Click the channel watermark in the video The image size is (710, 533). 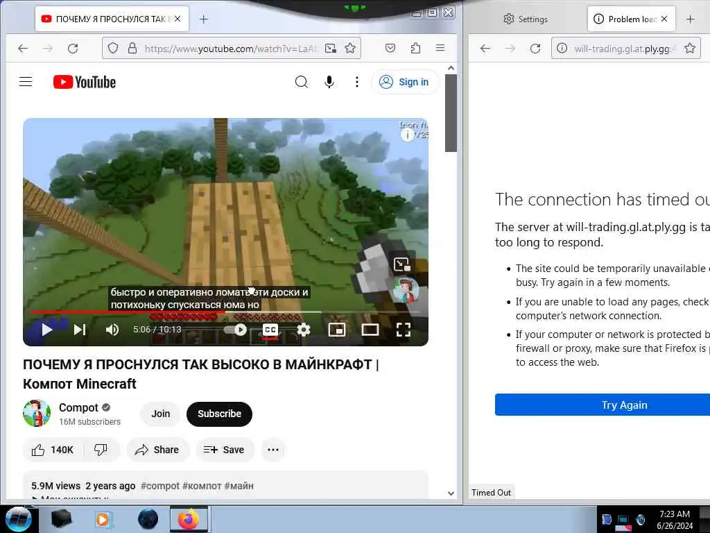pyautogui.click(x=405, y=291)
